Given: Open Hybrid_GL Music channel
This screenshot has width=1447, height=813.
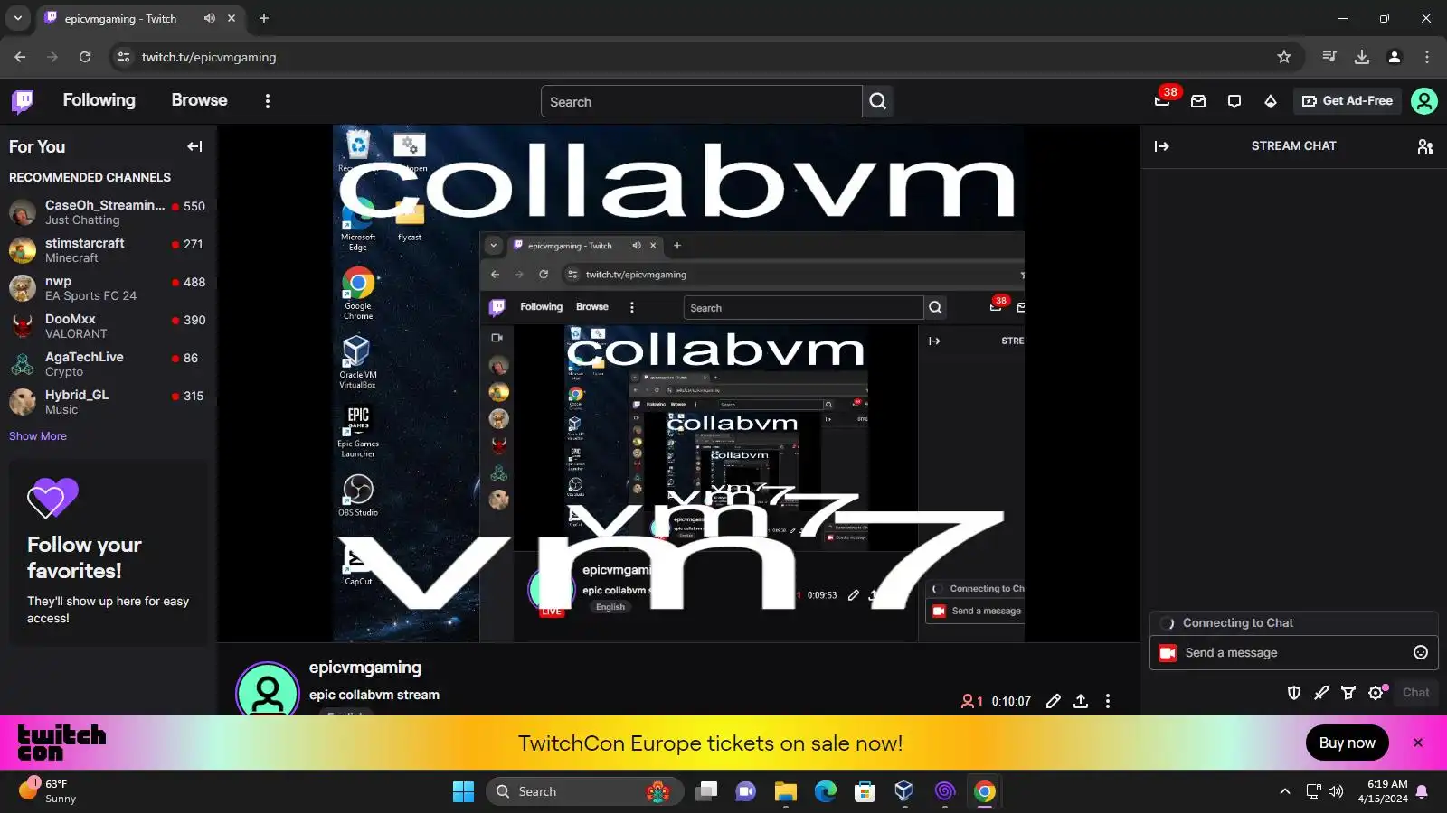Looking at the screenshot, I should 108,402.
